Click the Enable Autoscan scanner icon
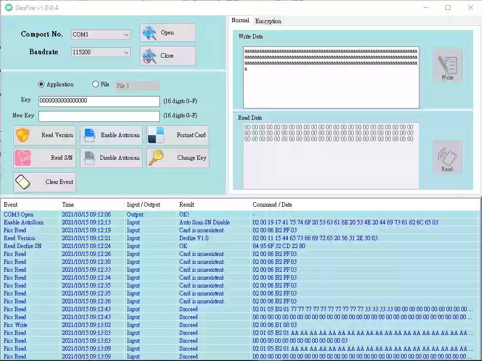Image resolution: width=482 pixels, height=361 pixels. 90,135
